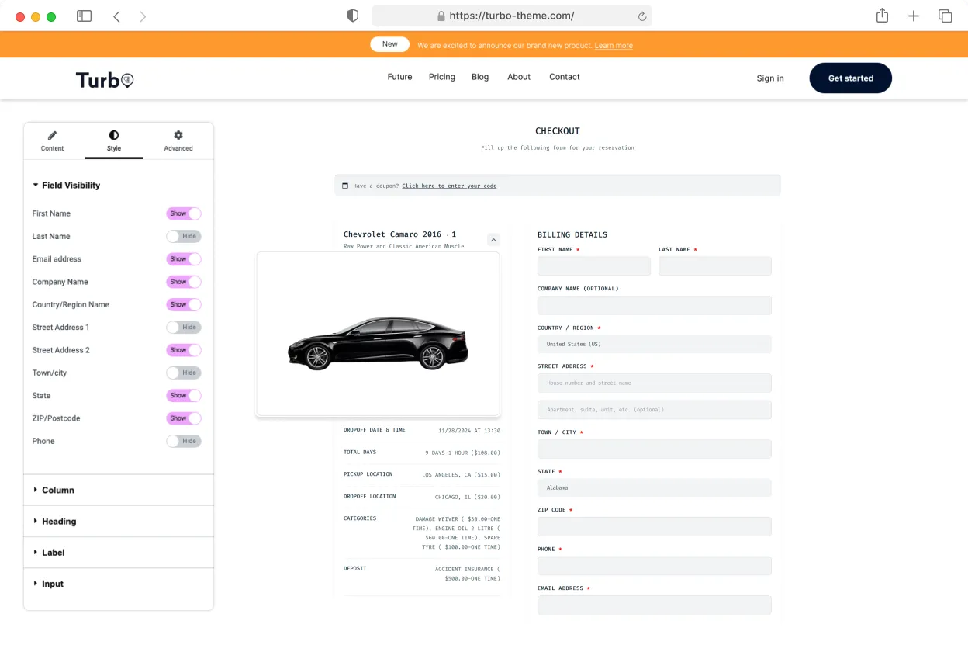Viewport: 968px width, 652px height.
Task: Click the half-circle Style icon
Action: point(114,135)
